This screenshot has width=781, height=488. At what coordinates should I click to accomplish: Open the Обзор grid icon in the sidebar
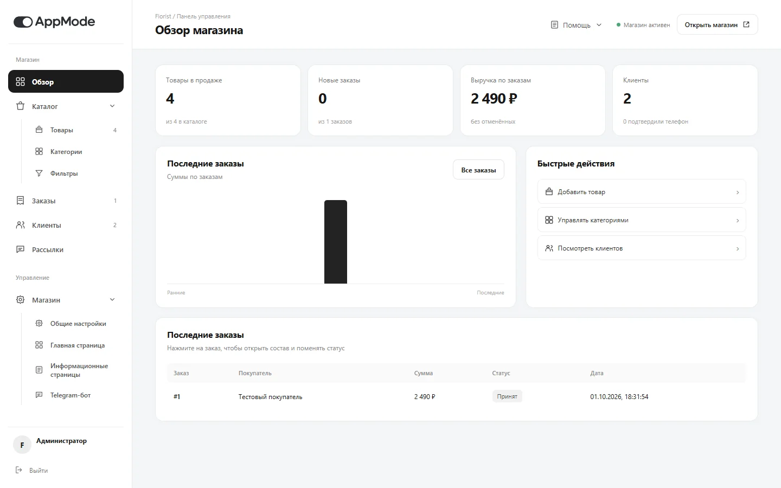tap(21, 82)
